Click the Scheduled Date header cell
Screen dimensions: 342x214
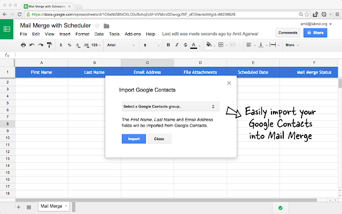(253, 72)
